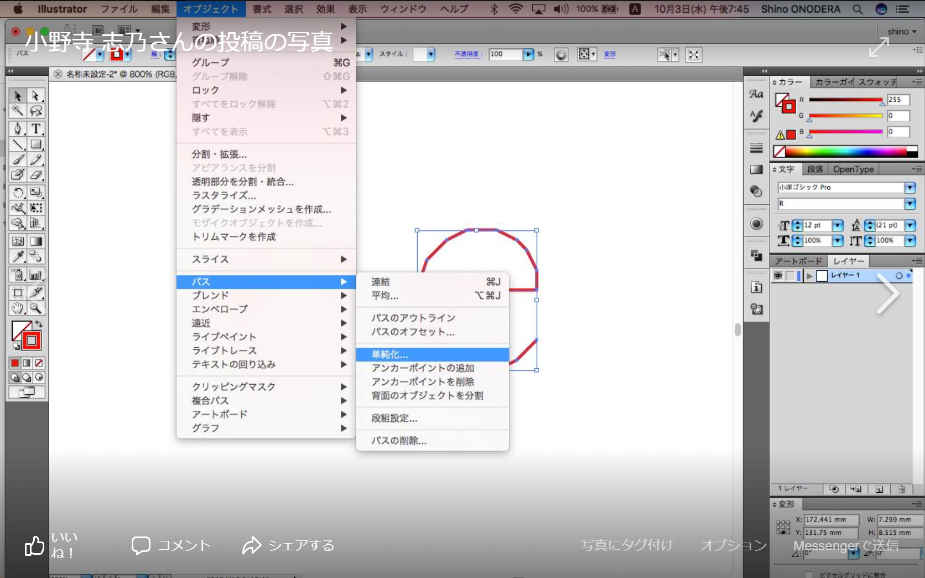The image size is (925, 578).
Task: Choose the Magic Wand tool
Action: 18,111
